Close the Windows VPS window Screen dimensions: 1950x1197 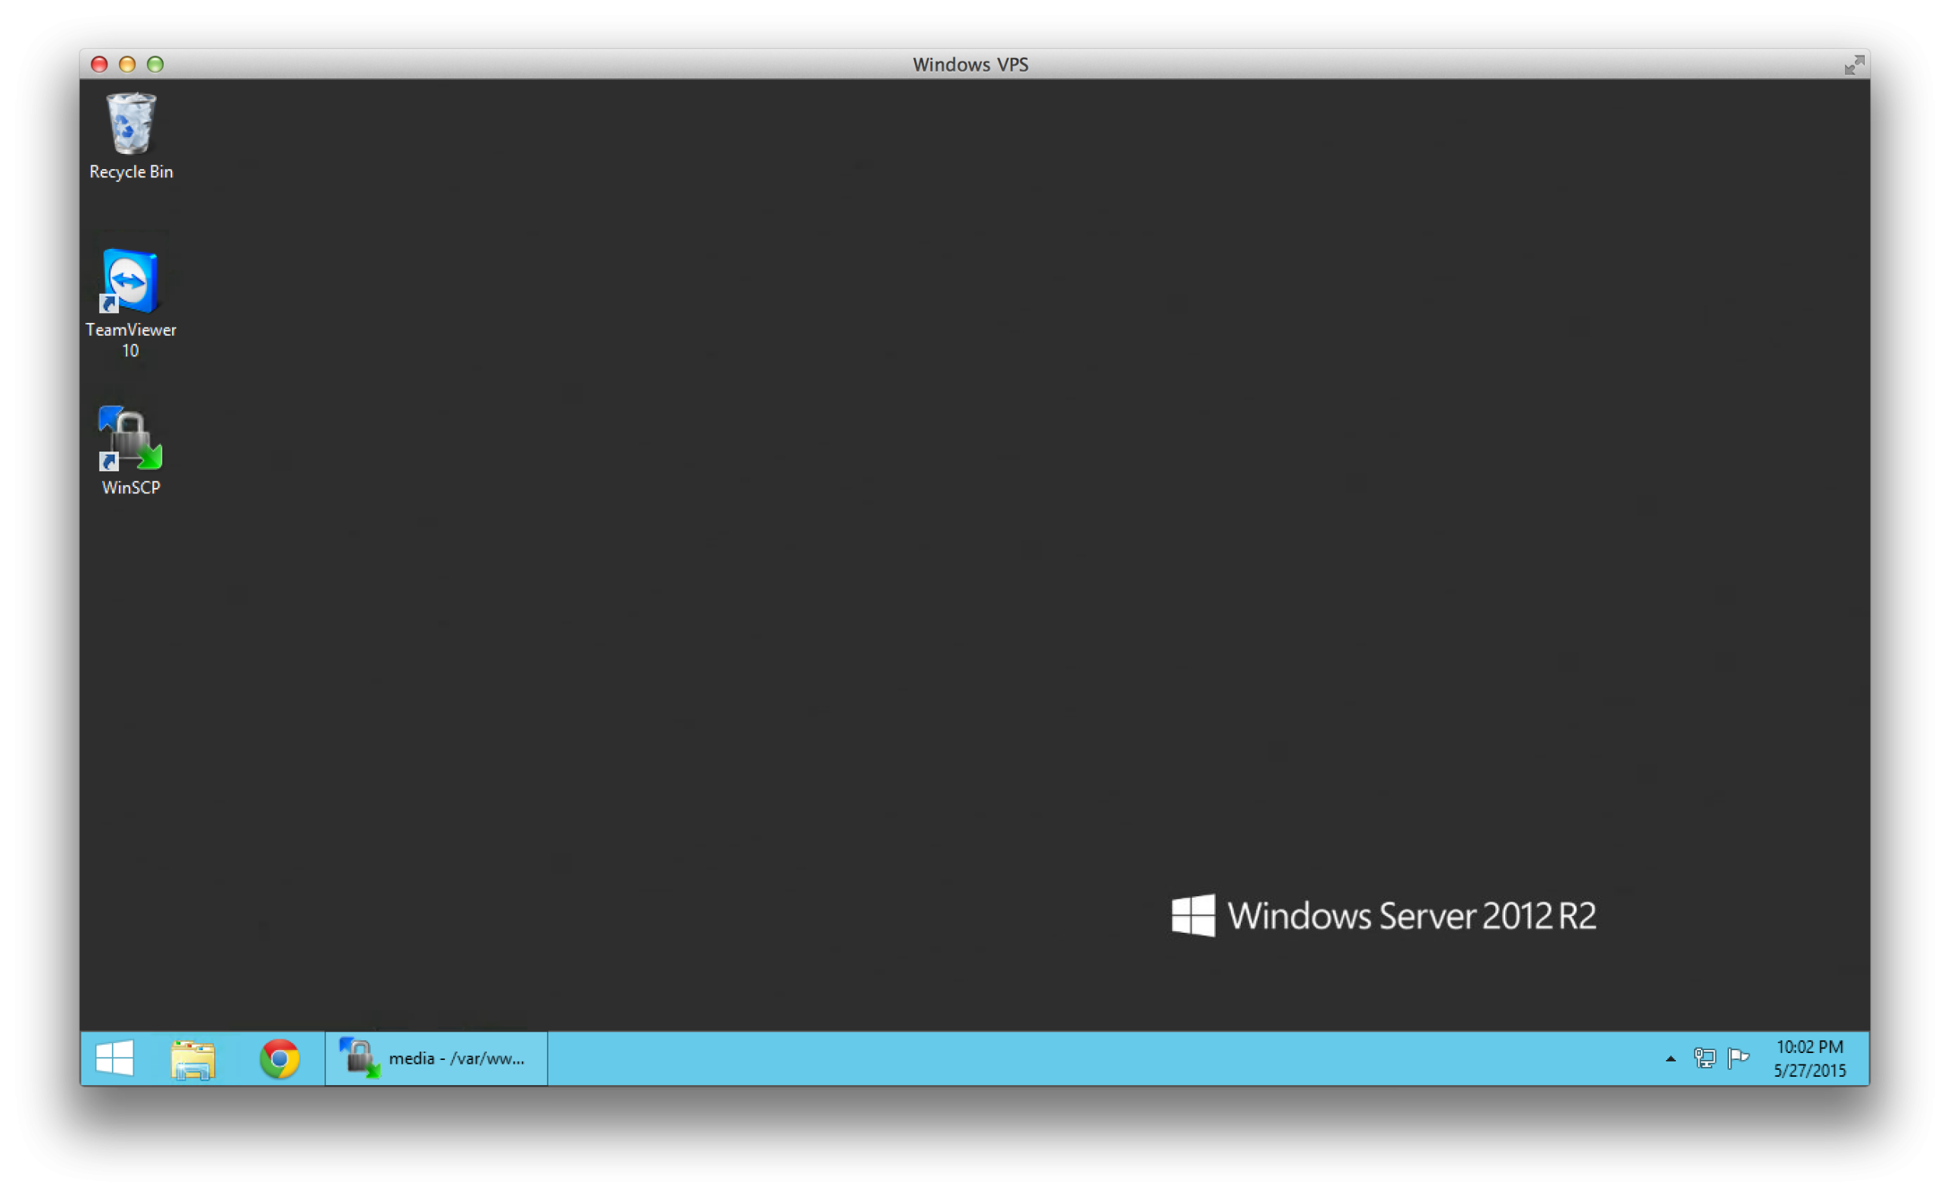click(98, 64)
